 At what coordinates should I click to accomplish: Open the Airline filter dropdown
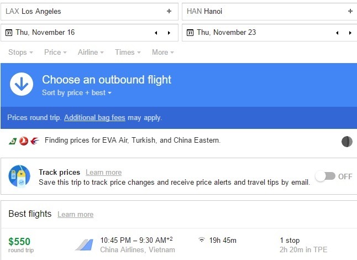[x=91, y=52]
